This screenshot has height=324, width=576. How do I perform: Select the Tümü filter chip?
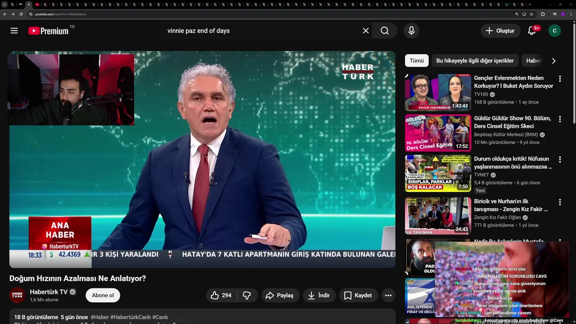coord(416,61)
